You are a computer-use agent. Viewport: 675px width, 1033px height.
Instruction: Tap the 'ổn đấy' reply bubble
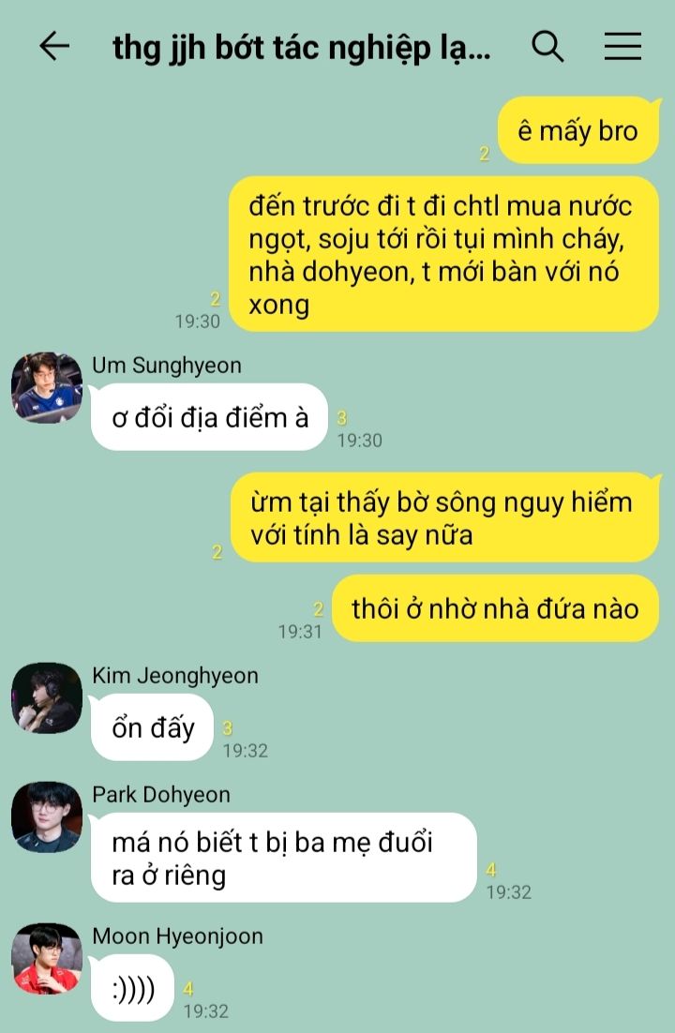pyautogui.click(x=152, y=727)
